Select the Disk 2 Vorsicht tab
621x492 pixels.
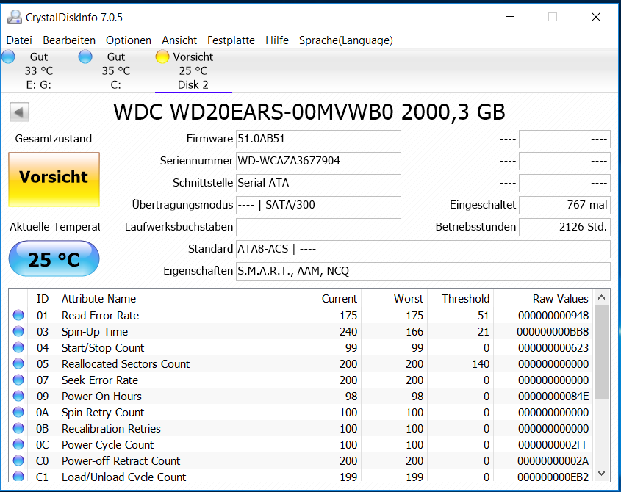[193, 70]
